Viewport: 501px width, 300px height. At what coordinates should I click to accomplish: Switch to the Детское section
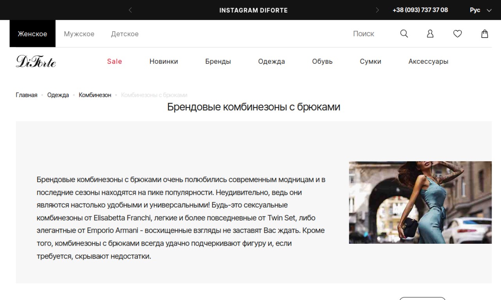(125, 34)
